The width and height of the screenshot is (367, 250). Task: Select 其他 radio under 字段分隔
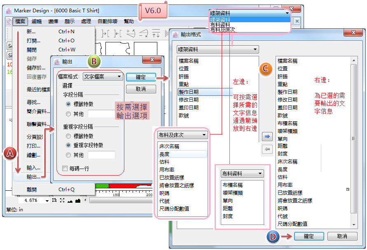(x=68, y=114)
